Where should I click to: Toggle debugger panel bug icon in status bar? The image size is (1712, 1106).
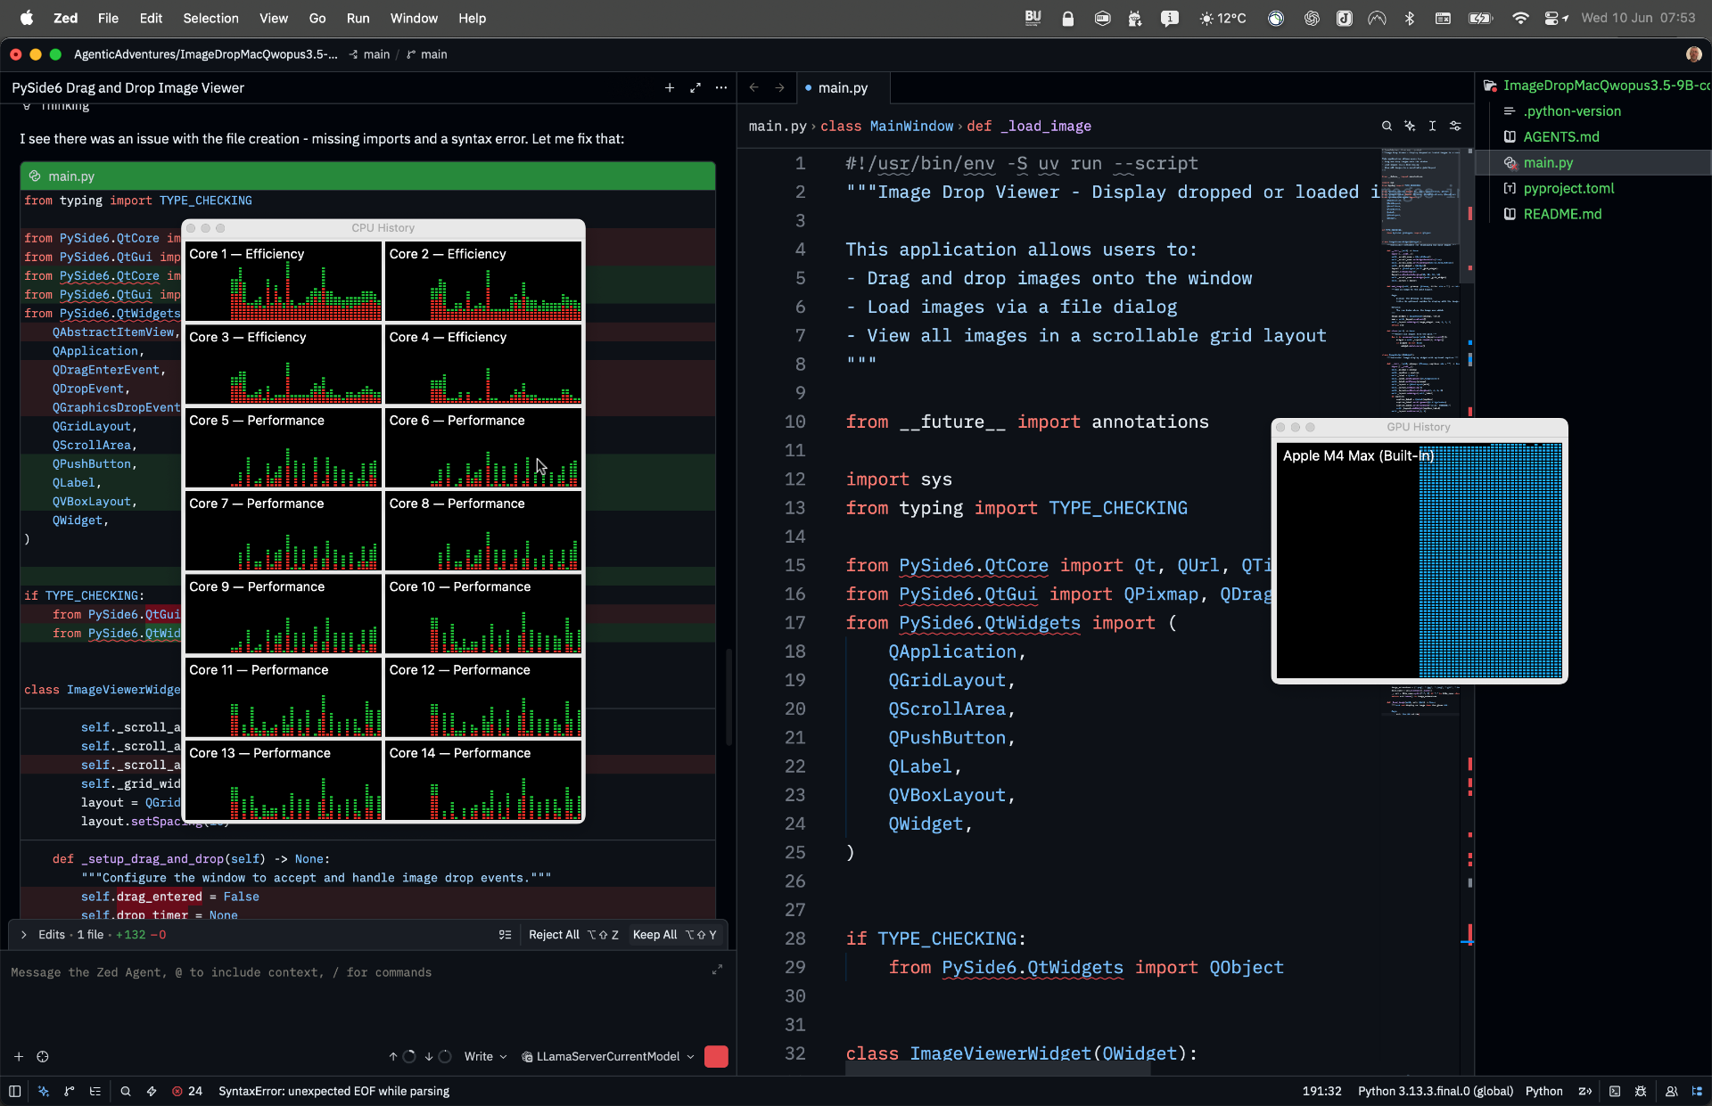(1641, 1092)
